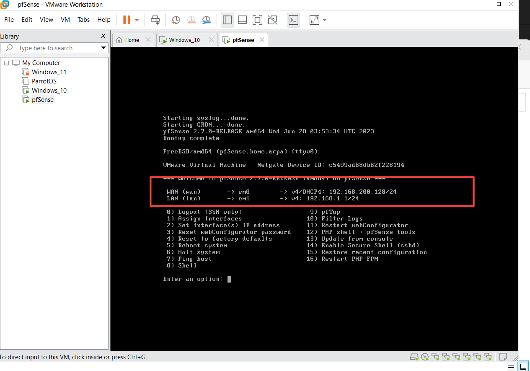The height and width of the screenshot is (371, 530).
Task: Open the VM menu
Action: [65, 20]
